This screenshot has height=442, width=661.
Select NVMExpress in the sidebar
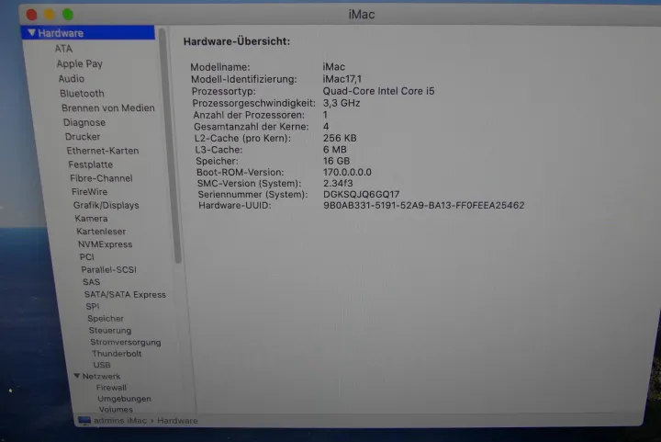[105, 244]
